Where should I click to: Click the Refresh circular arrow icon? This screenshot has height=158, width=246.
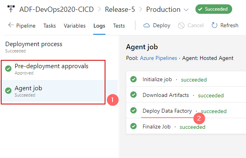coord(214,25)
